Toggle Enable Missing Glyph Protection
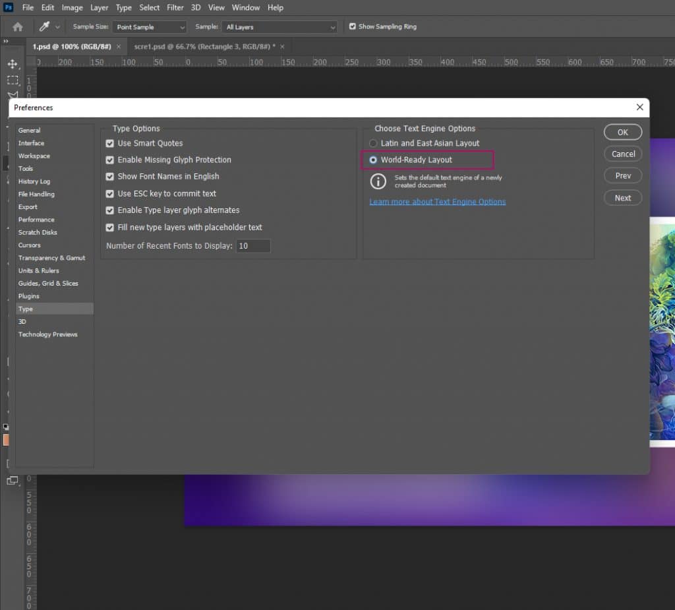 pos(110,160)
